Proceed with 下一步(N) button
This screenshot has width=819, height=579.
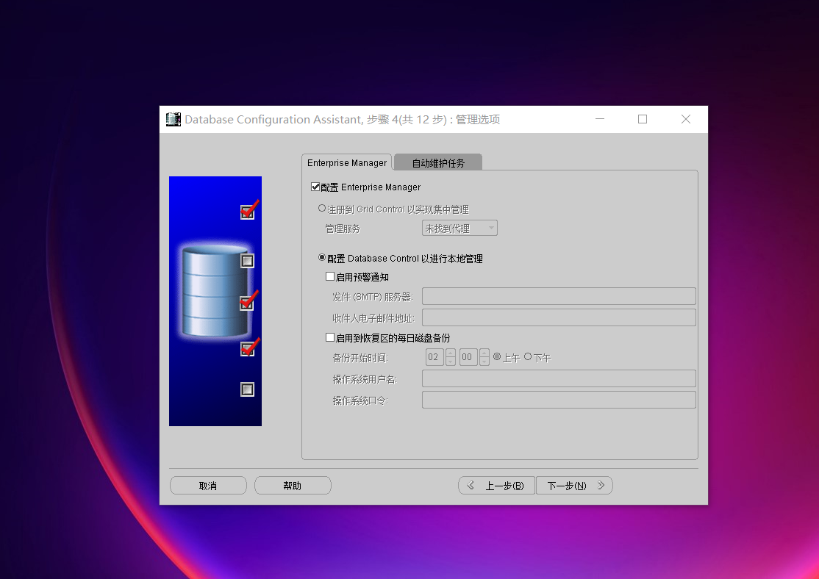575,486
